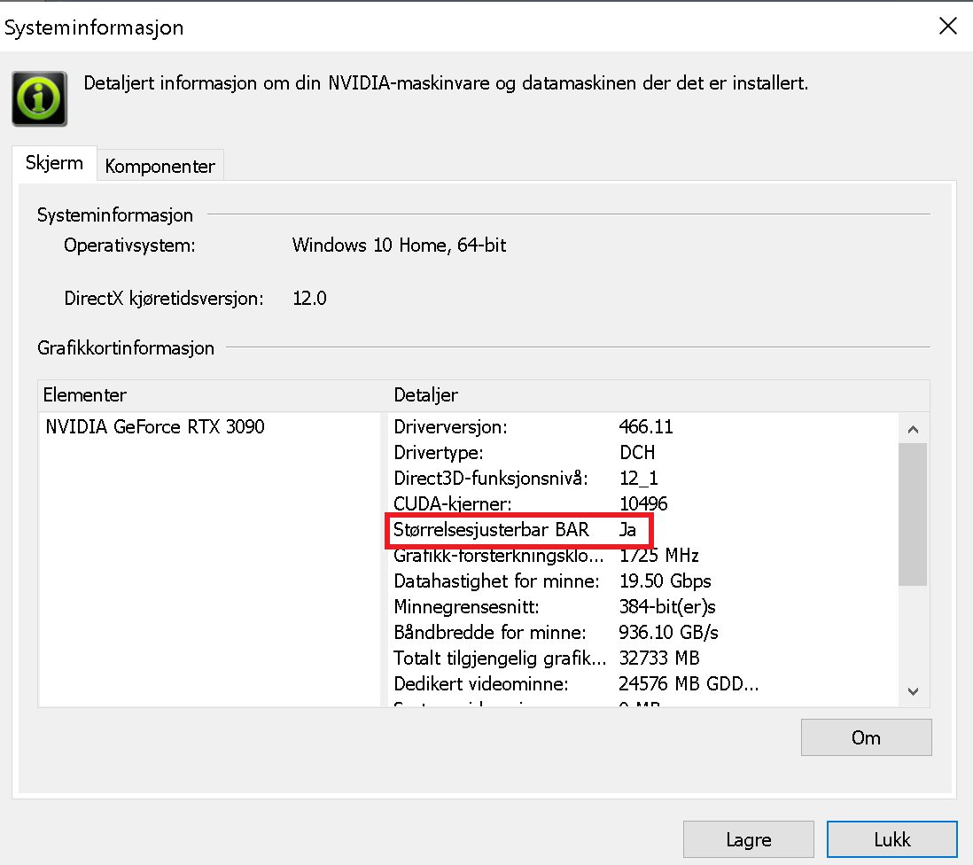The image size is (973, 865).
Task: Select the Dedikert videominne row
Action: [x=643, y=683]
